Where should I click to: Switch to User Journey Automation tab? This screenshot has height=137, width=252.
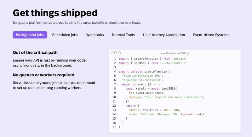pyautogui.click(x=164, y=35)
